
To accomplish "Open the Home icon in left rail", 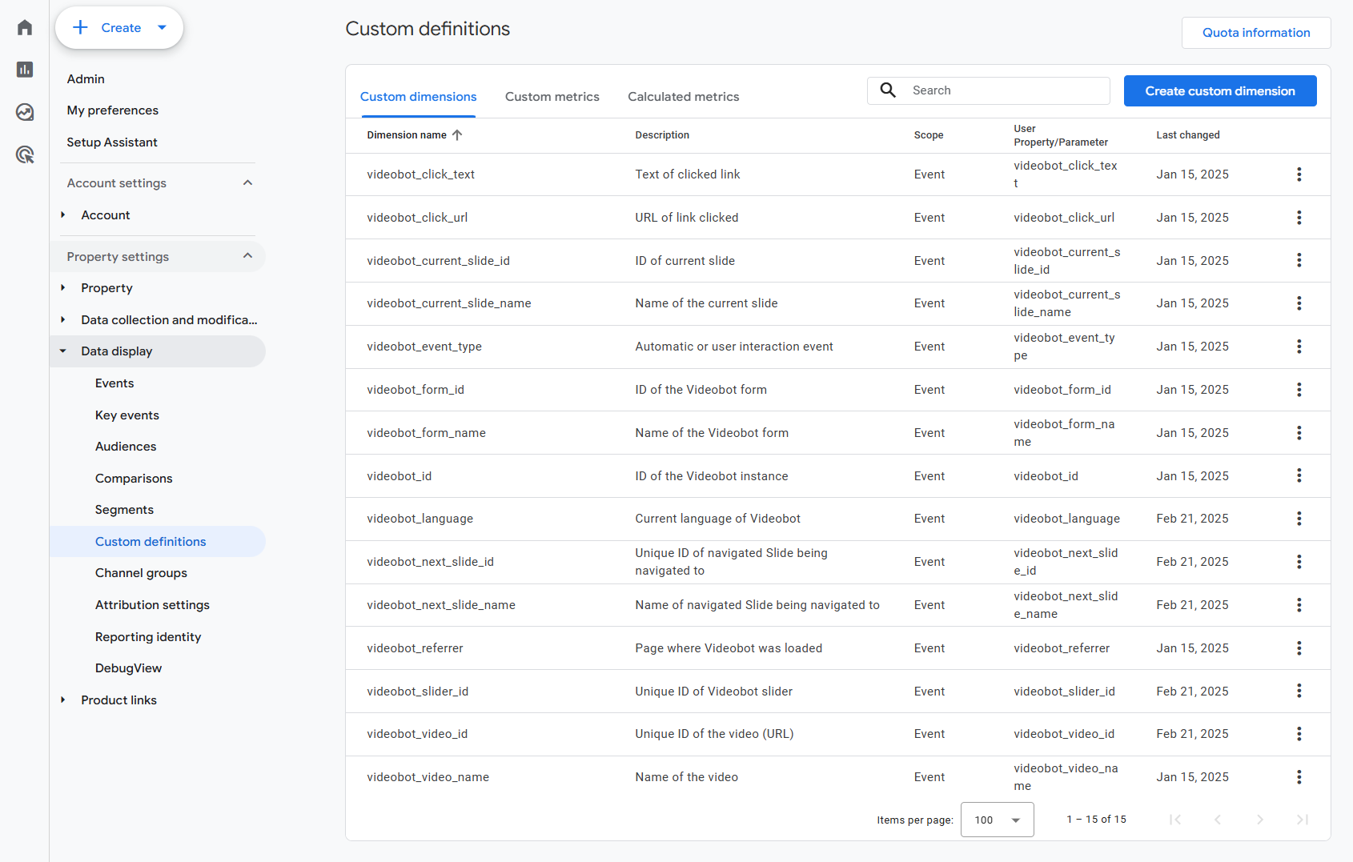I will pos(25,28).
